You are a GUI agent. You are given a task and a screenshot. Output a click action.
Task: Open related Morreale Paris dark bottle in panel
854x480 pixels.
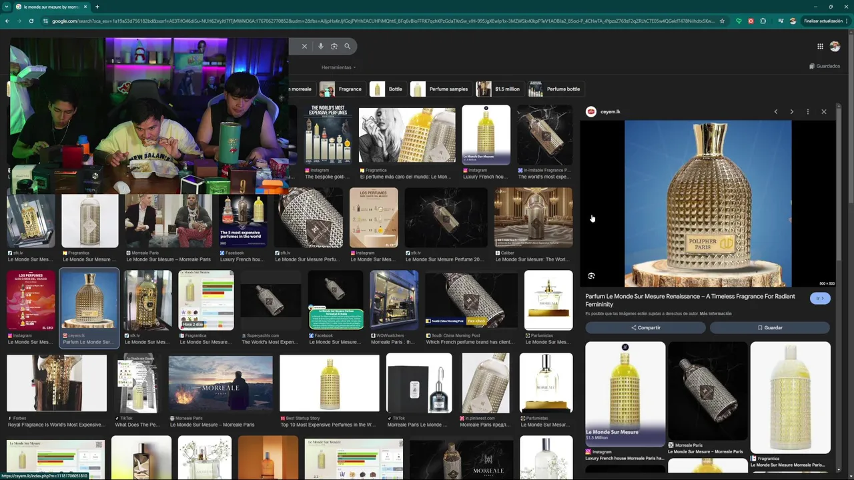708,391
